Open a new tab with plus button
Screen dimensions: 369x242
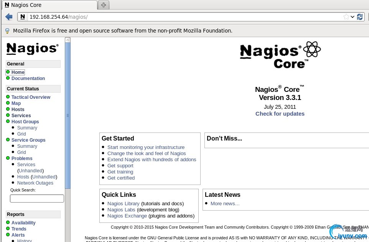[x=104, y=5]
